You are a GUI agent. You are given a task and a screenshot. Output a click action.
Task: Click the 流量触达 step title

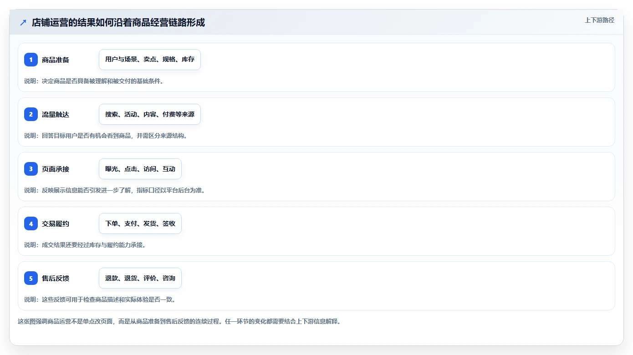pyautogui.click(x=56, y=114)
